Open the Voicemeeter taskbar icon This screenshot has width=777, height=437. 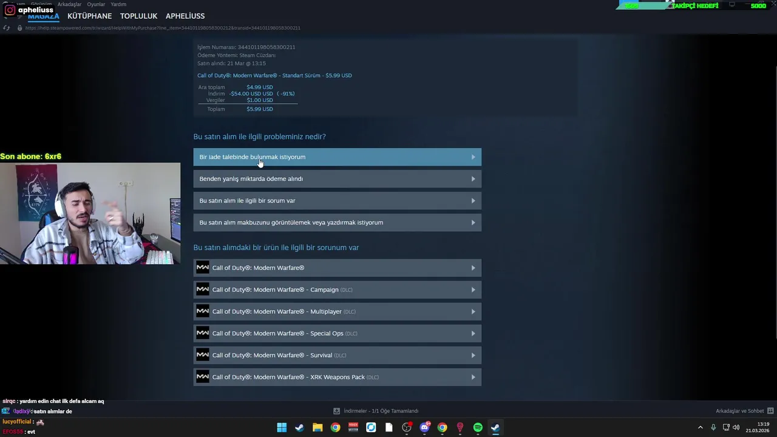coord(353,427)
